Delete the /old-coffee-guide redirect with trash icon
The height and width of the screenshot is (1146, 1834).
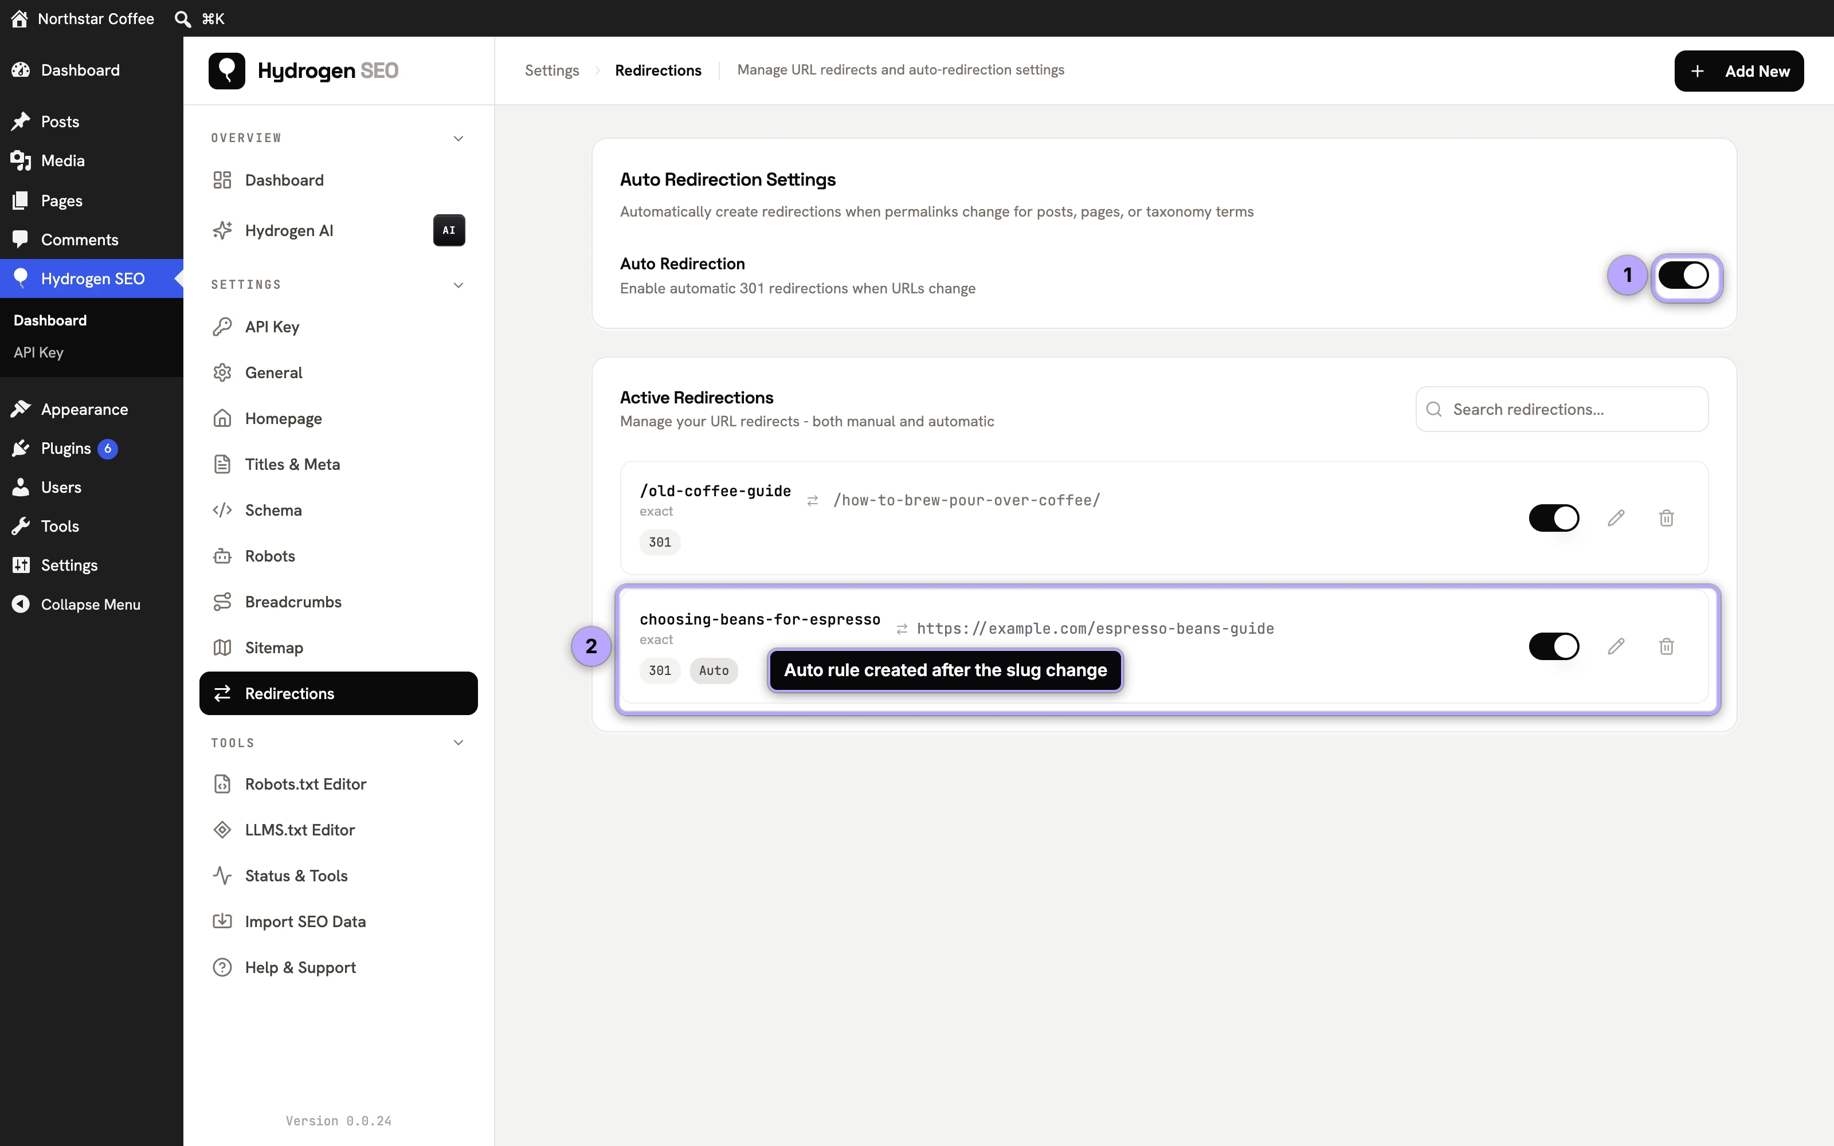(1666, 517)
